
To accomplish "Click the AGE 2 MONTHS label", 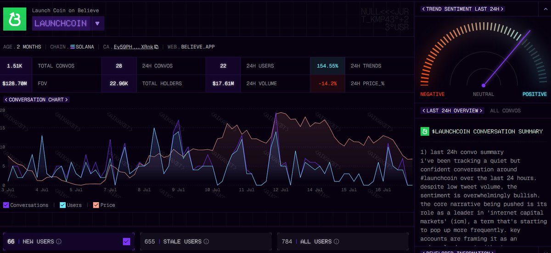I will [22, 47].
